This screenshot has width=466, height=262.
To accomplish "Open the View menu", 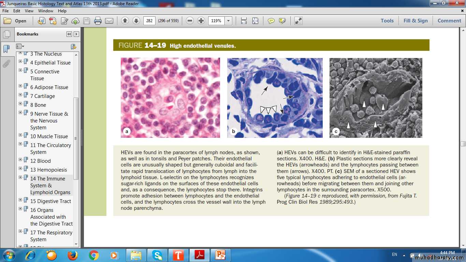I will click(29, 11).
